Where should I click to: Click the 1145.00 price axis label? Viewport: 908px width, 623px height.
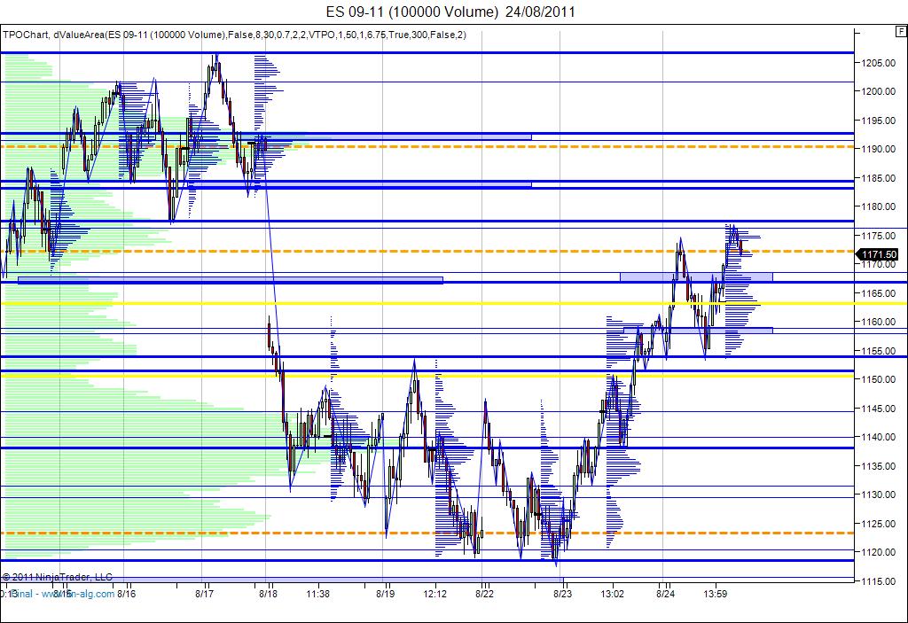coord(879,409)
